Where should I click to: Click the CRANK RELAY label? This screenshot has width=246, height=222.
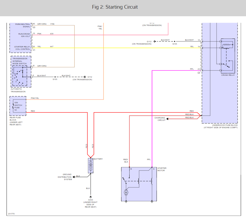[x=228, y=75]
